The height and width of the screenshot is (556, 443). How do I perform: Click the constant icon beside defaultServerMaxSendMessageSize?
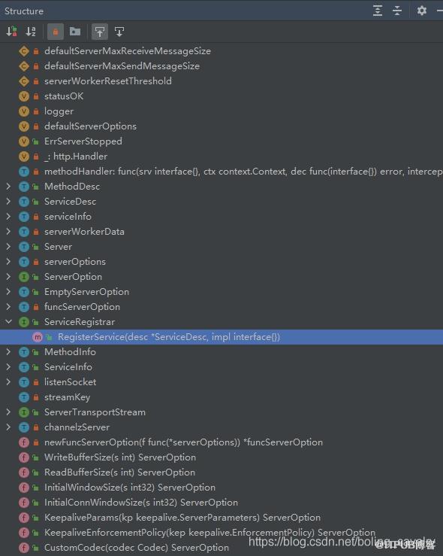point(24,66)
